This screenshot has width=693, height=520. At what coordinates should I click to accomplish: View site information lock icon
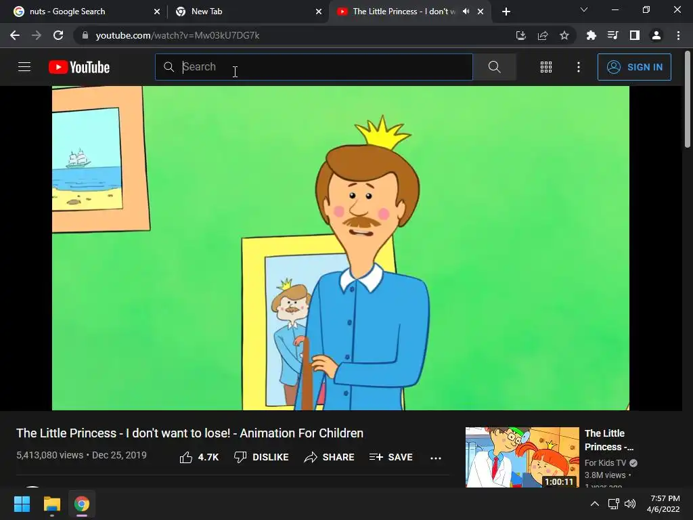tap(85, 35)
